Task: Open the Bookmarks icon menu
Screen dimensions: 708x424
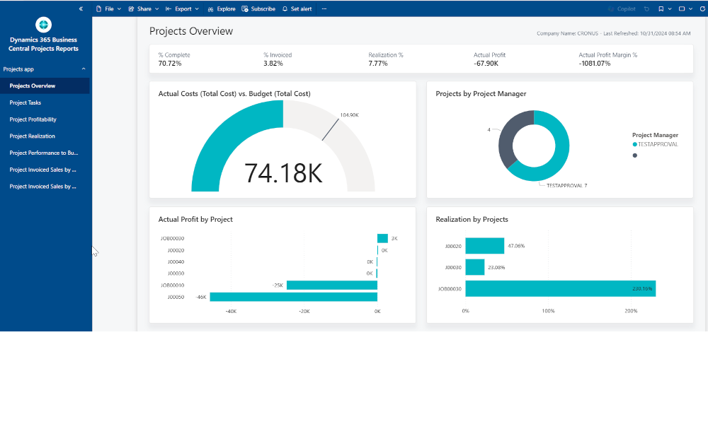Action: point(663,8)
